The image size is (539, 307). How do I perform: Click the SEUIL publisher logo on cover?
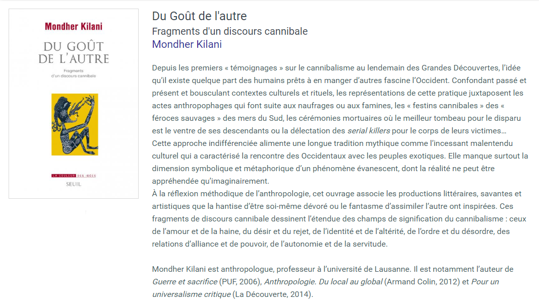(x=74, y=184)
